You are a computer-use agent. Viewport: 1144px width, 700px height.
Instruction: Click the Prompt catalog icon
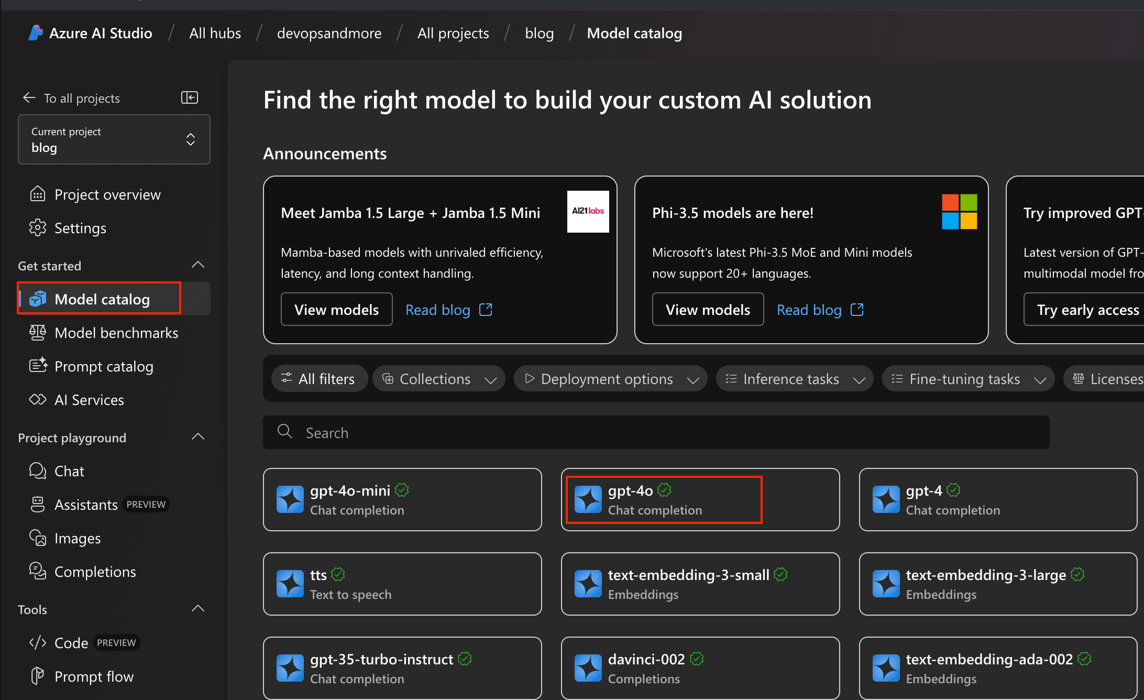click(x=38, y=366)
